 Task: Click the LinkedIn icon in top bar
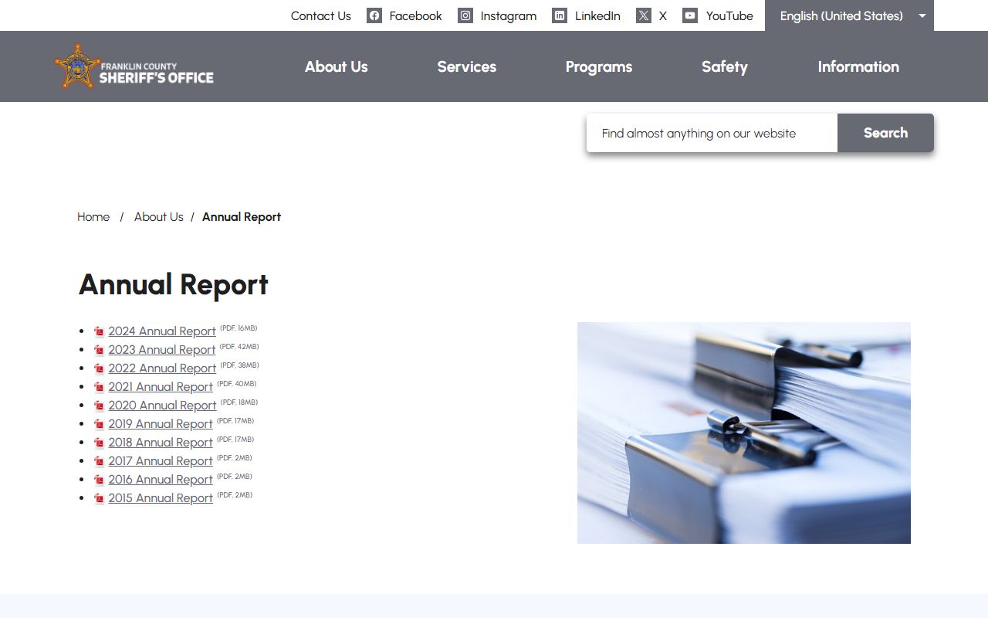560,15
